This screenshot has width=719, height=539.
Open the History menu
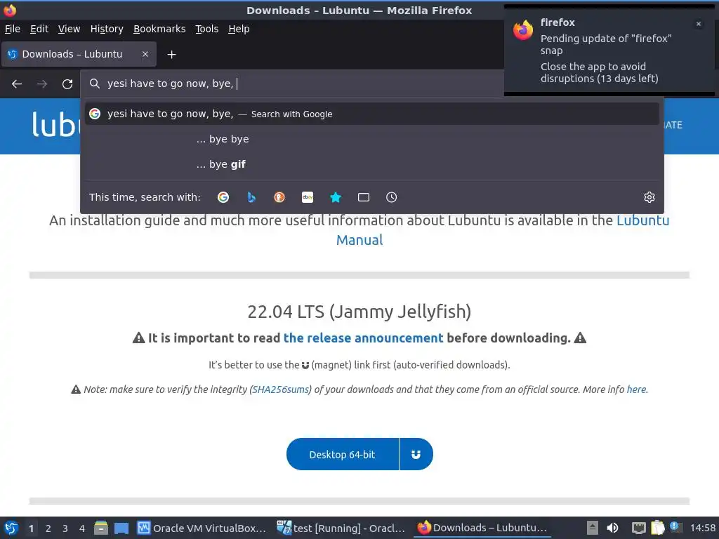coord(107,29)
